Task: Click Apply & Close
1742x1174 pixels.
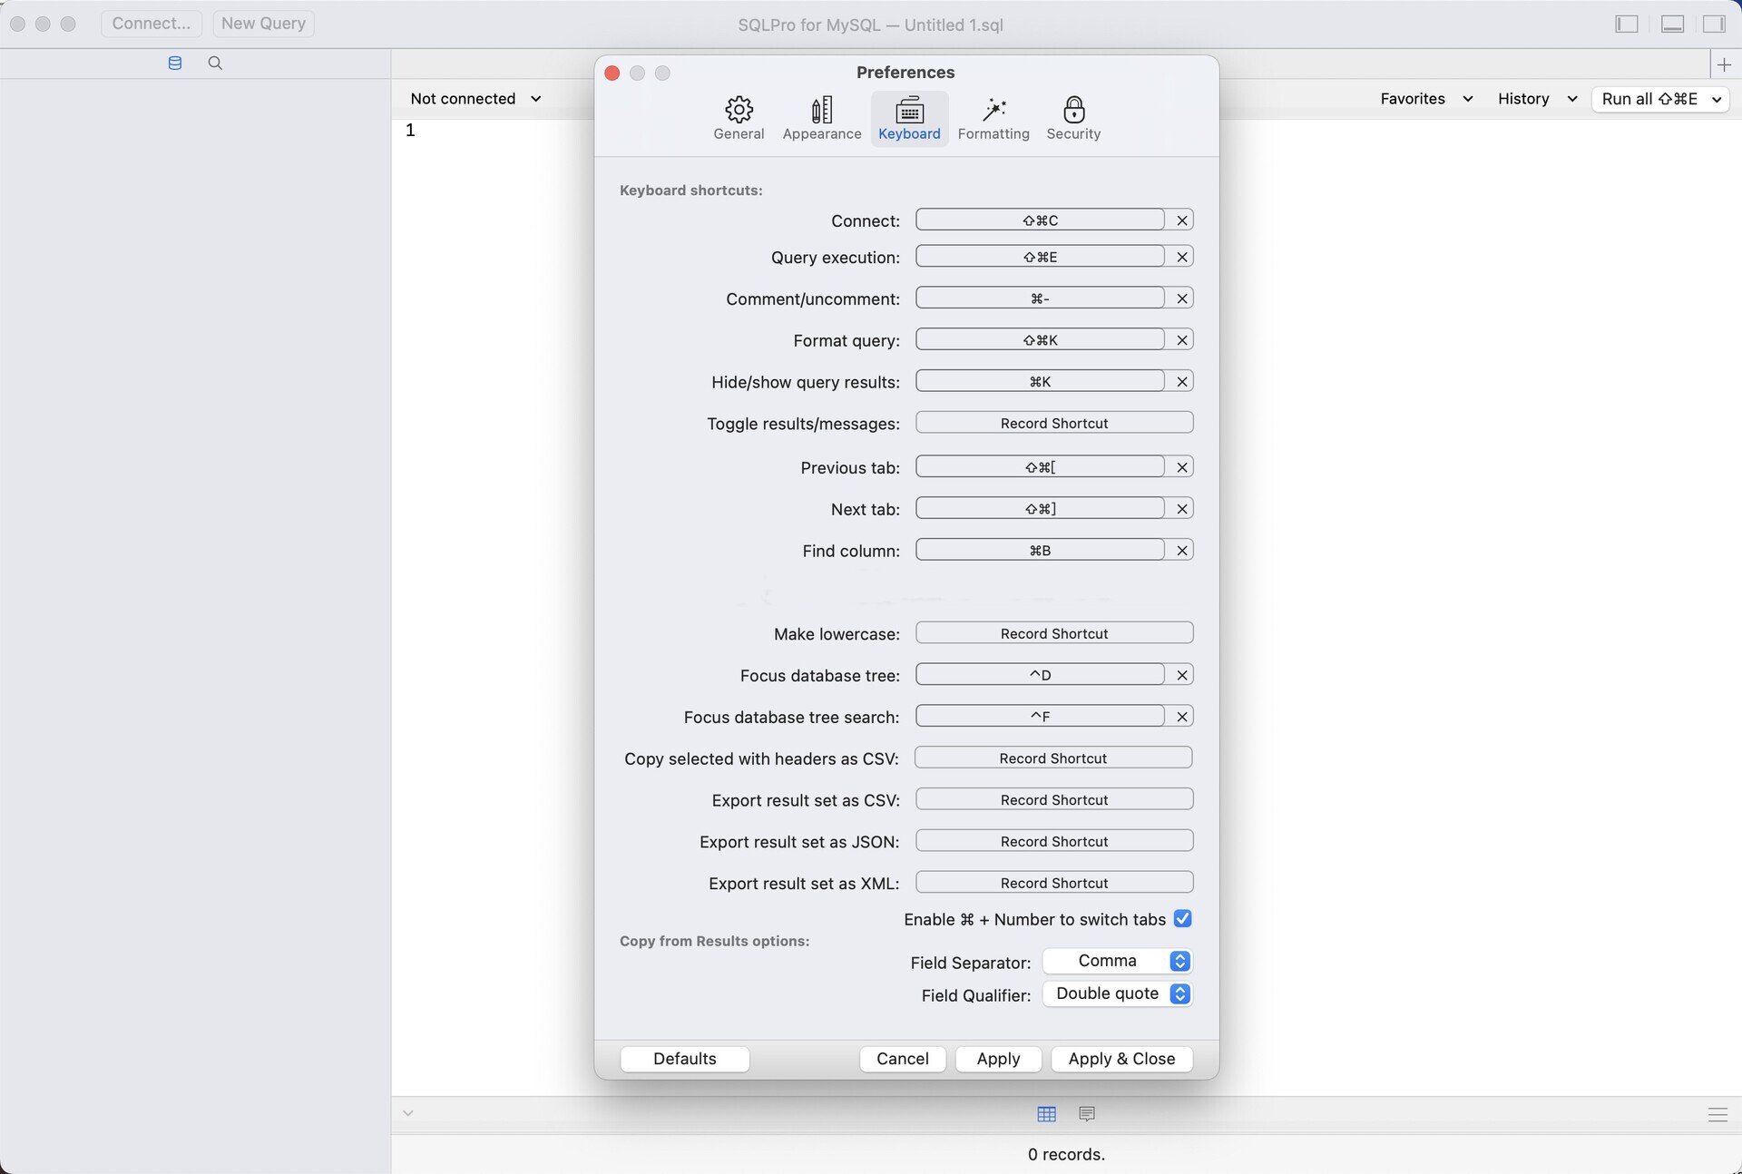Action: pos(1121,1059)
